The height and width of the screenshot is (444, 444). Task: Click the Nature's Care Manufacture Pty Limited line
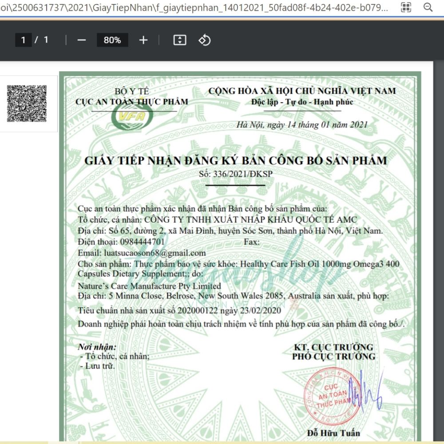pyautogui.click(x=149, y=286)
